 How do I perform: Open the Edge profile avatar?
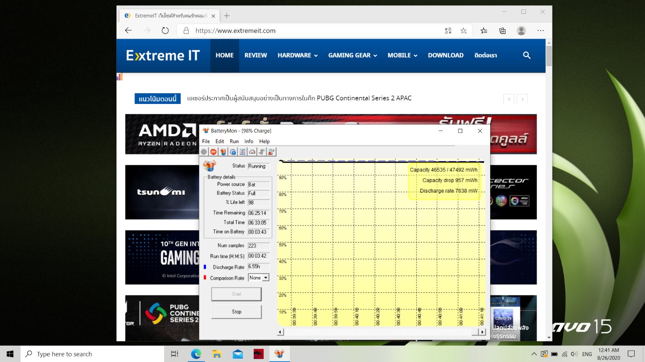click(521, 30)
